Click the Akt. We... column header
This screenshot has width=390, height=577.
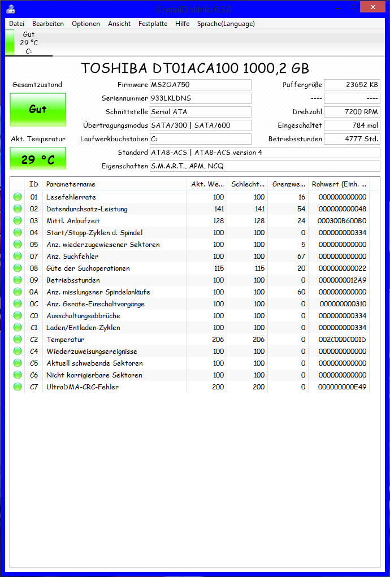[207, 184]
